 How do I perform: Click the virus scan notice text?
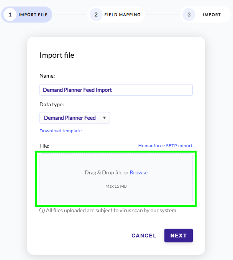point(111,211)
